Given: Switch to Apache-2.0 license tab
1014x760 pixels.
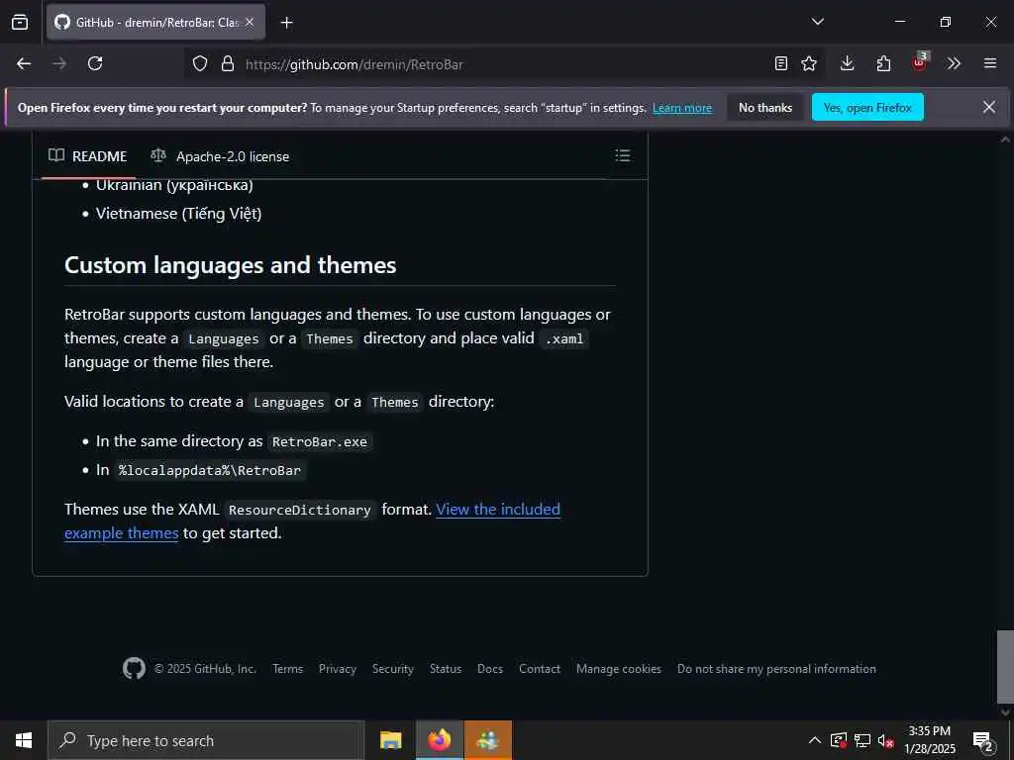Looking at the screenshot, I should click(220, 156).
